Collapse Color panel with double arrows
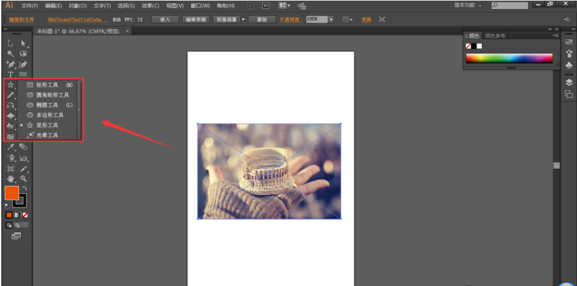The width and height of the screenshot is (577, 286). coord(550,29)
